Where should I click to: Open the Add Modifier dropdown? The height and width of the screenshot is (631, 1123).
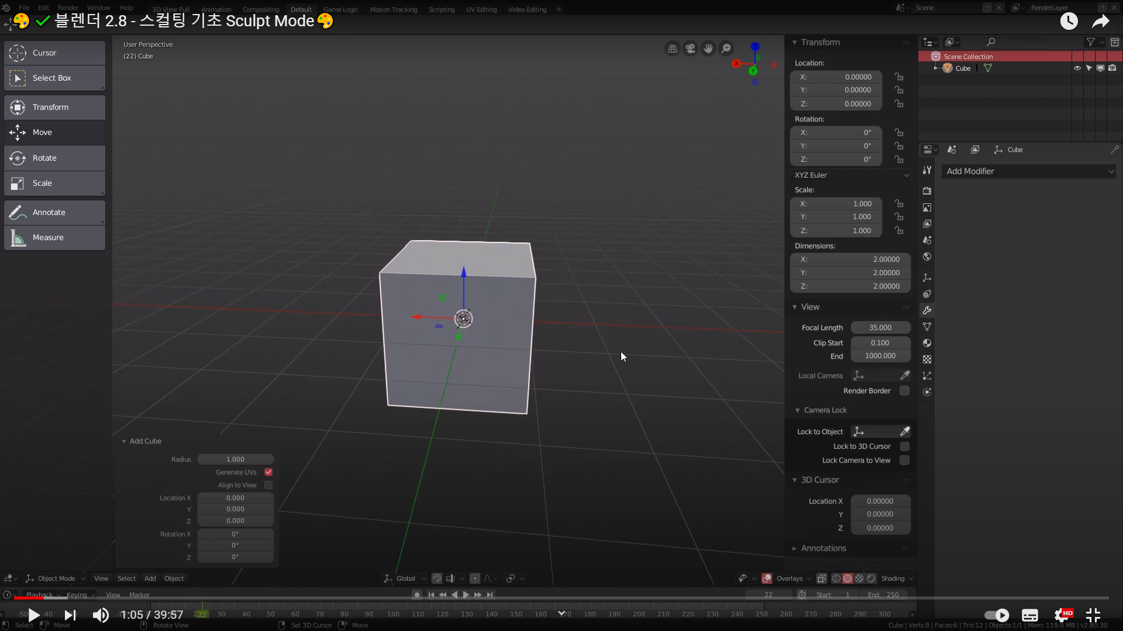coord(1029,171)
